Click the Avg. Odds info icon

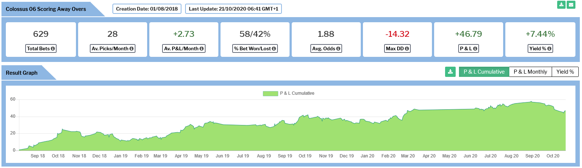coord(338,48)
